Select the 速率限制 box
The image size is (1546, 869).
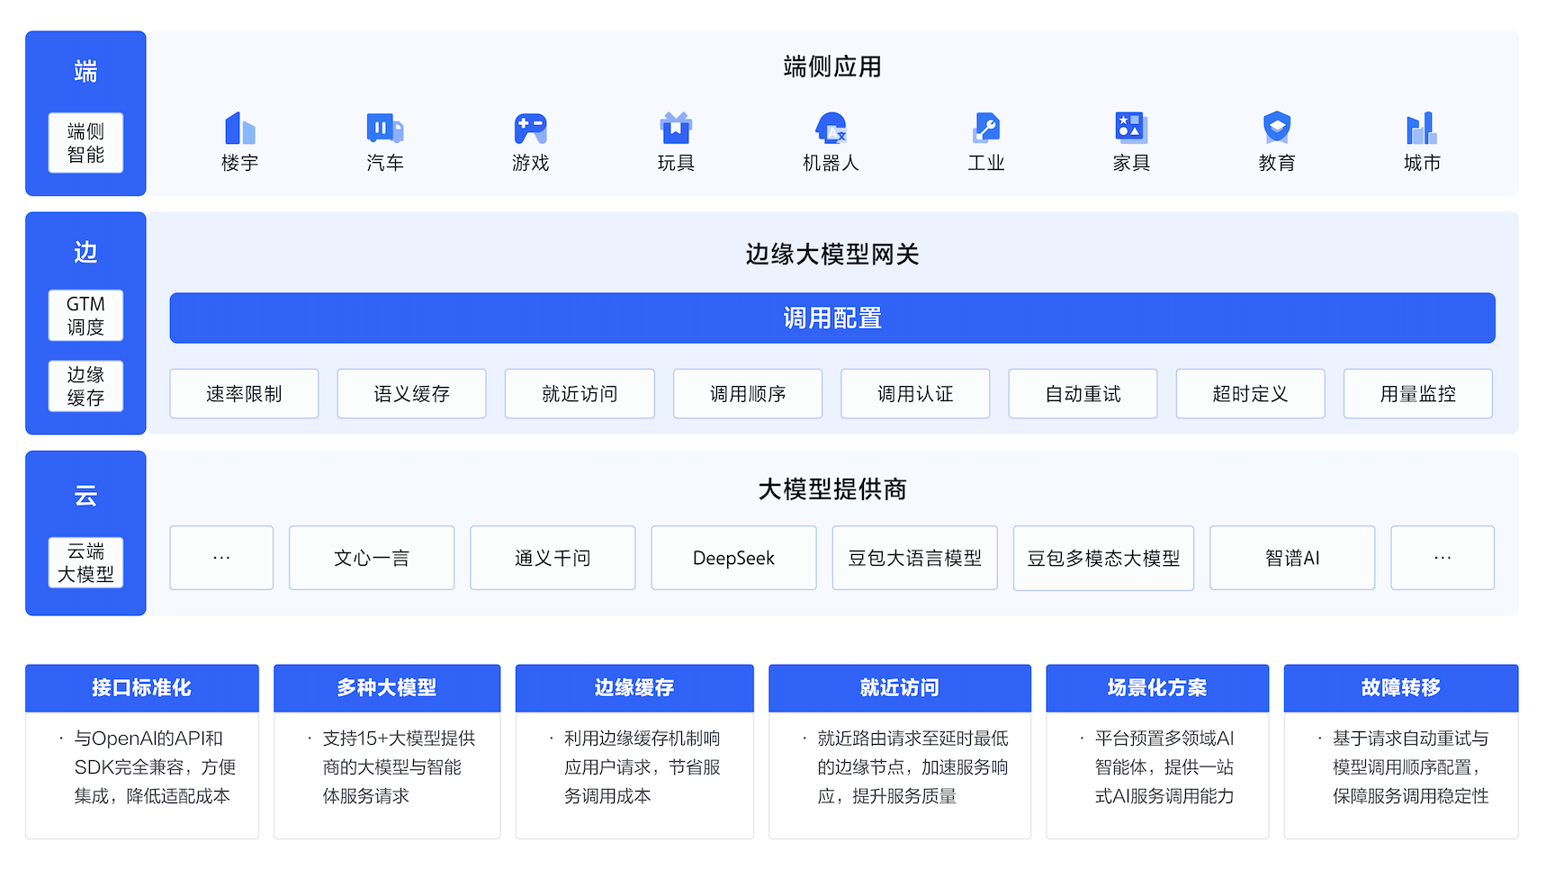(x=244, y=394)
